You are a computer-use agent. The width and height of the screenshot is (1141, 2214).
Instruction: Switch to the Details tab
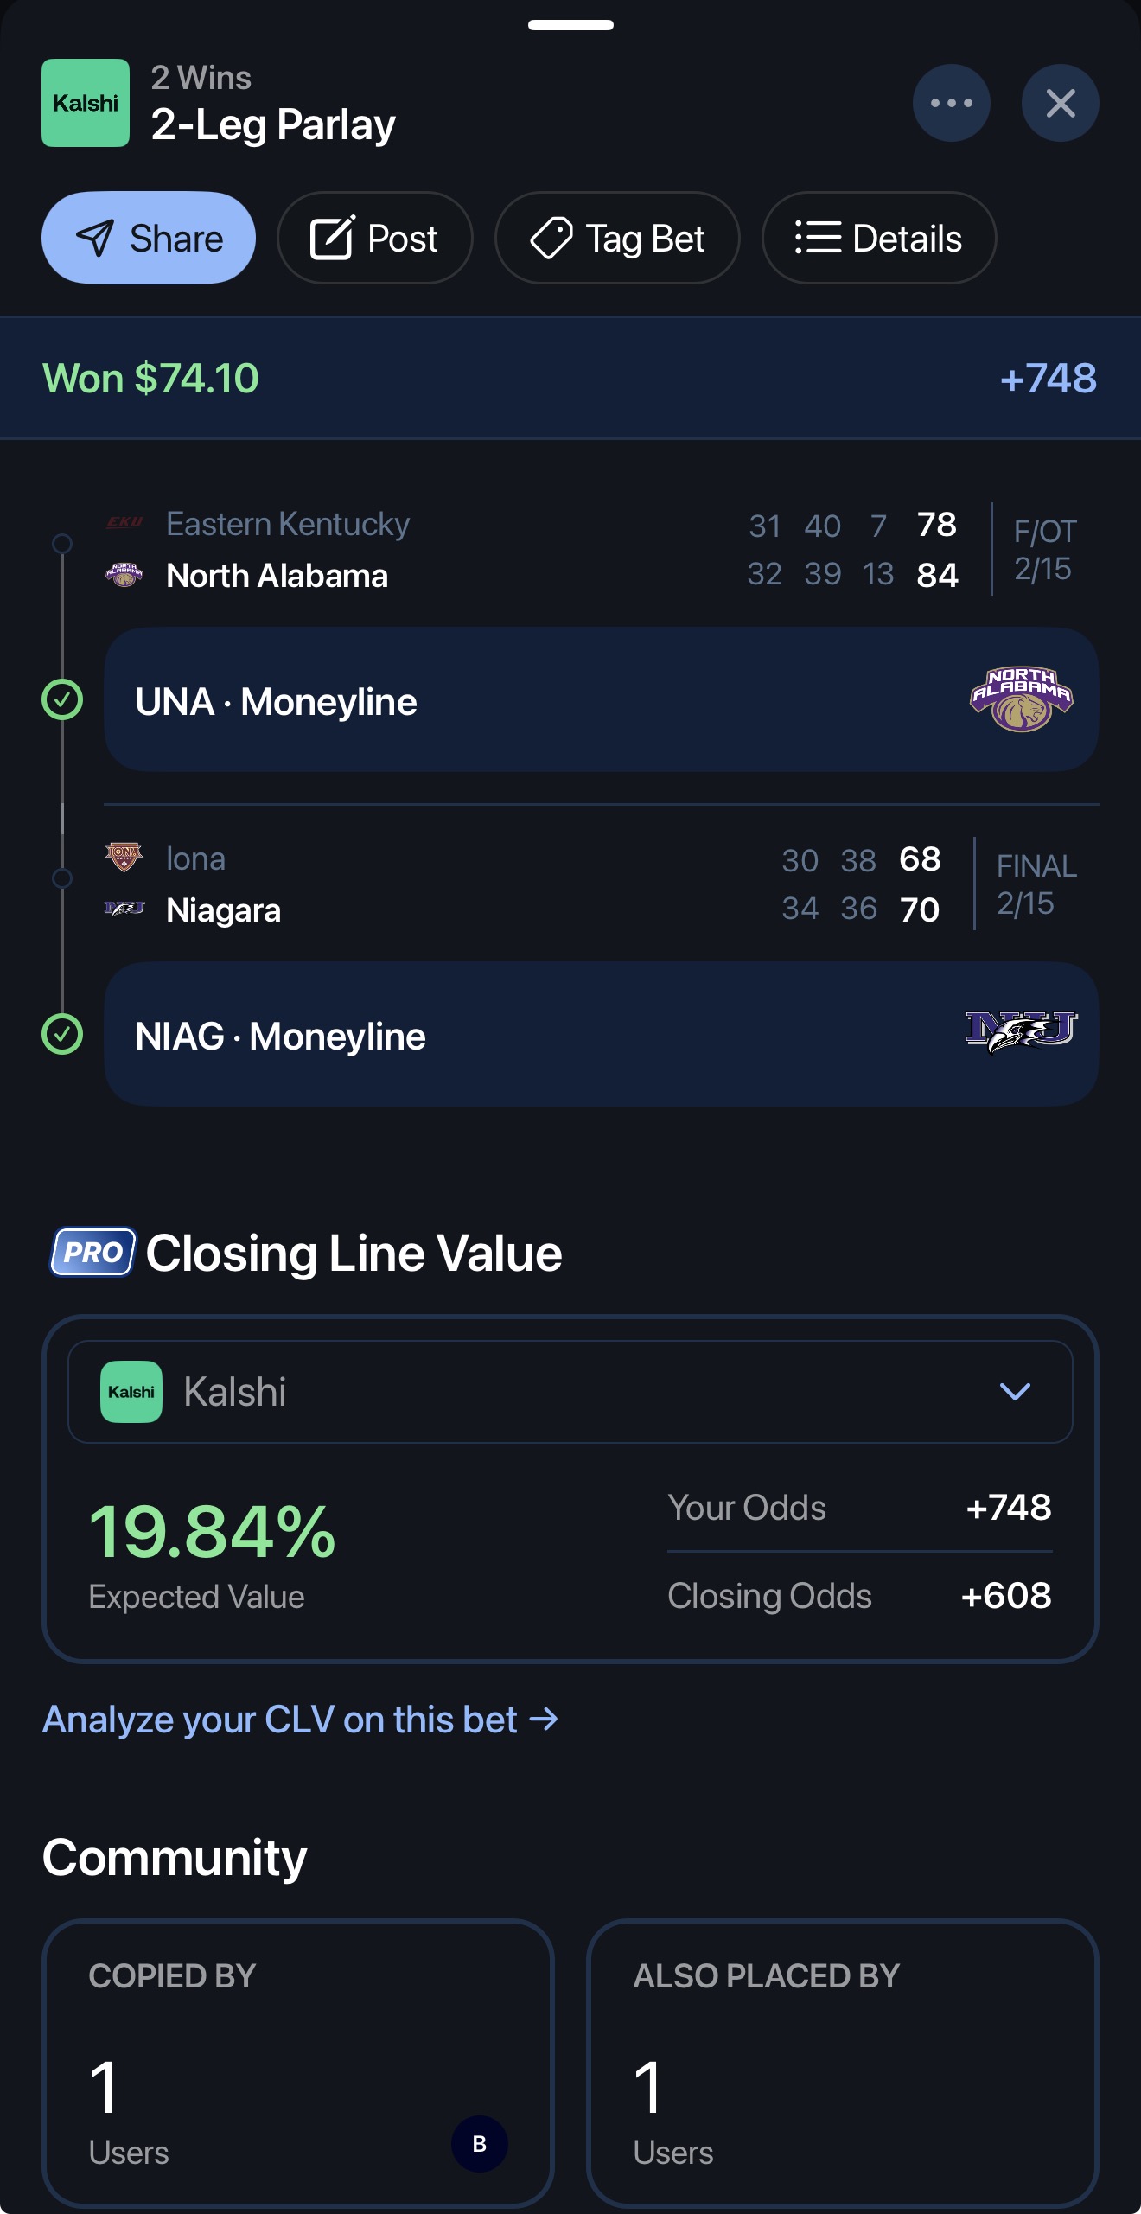pyautogui.click(x=878, y=238)
